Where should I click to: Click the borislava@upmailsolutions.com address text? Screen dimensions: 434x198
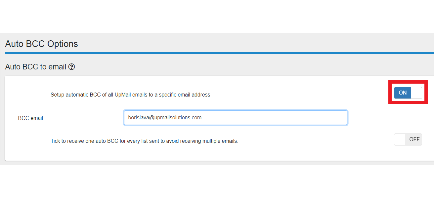tap(165, 118)
